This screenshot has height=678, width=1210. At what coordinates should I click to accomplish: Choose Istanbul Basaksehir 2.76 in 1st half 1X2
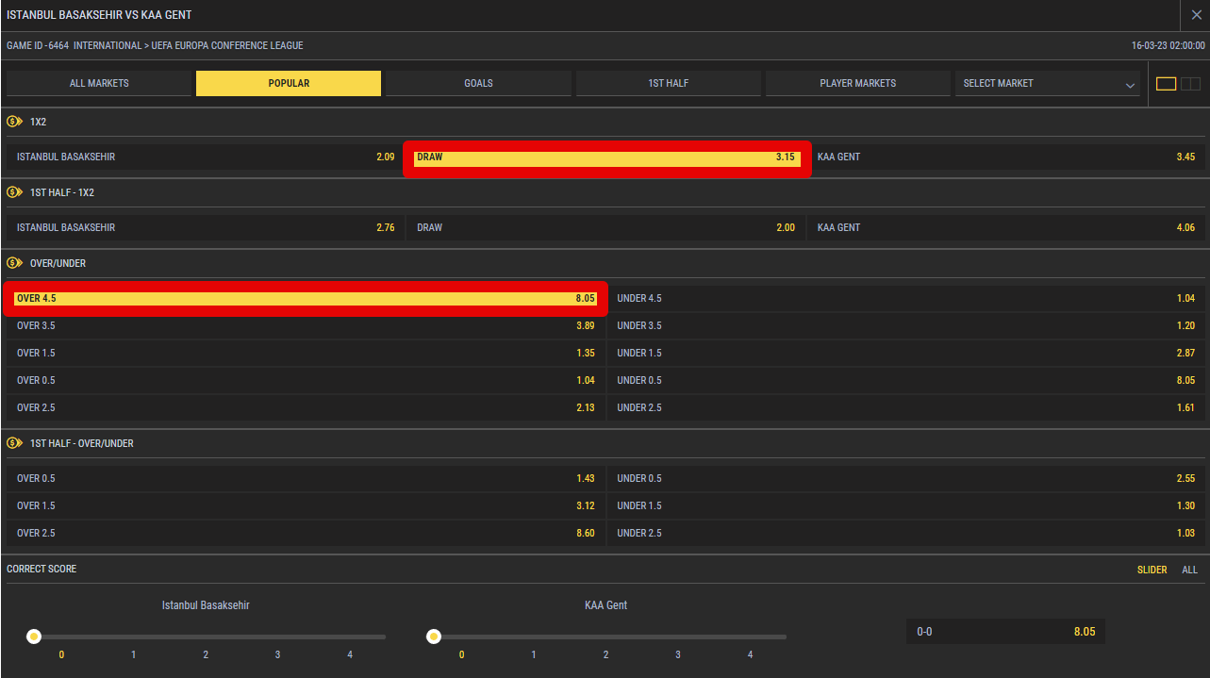pos(206,227)
